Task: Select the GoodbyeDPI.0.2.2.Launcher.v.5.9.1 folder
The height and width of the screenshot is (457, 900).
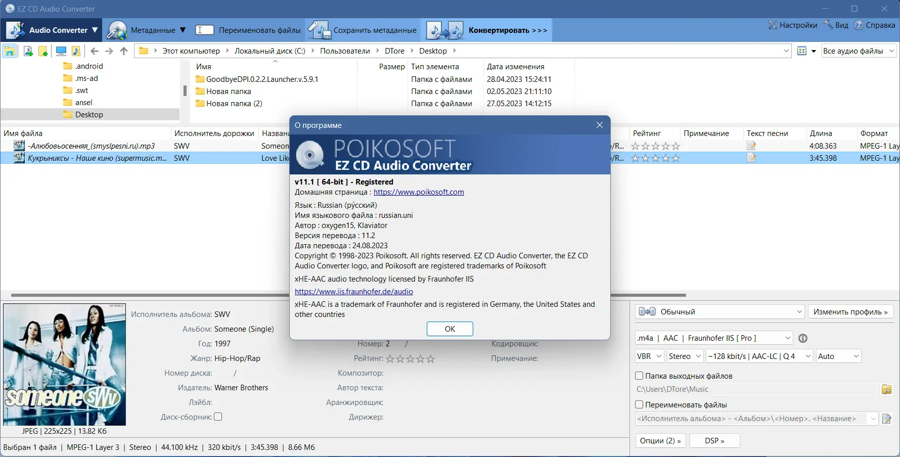Action: (257, 79)
